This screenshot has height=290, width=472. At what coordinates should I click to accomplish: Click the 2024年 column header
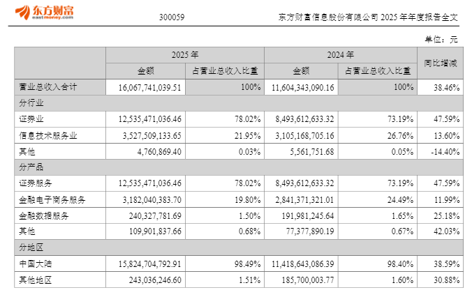point(341,55)
